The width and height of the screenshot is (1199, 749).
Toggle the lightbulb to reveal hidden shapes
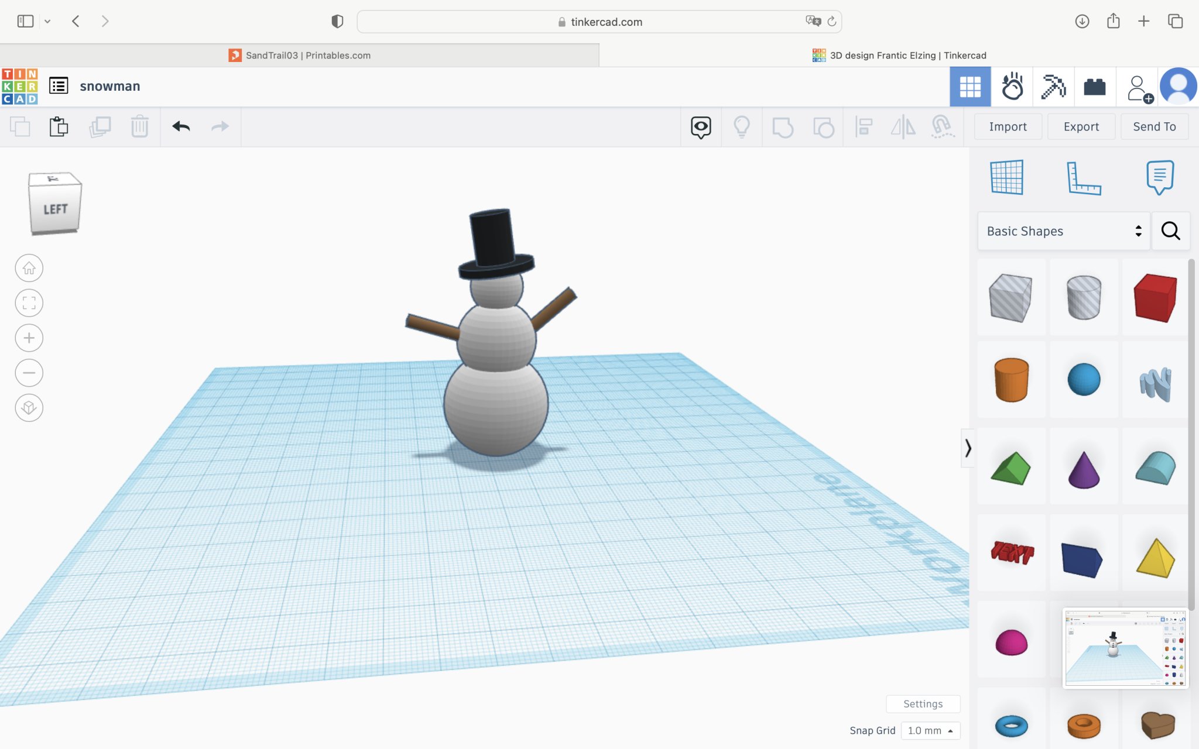(742, 126)
